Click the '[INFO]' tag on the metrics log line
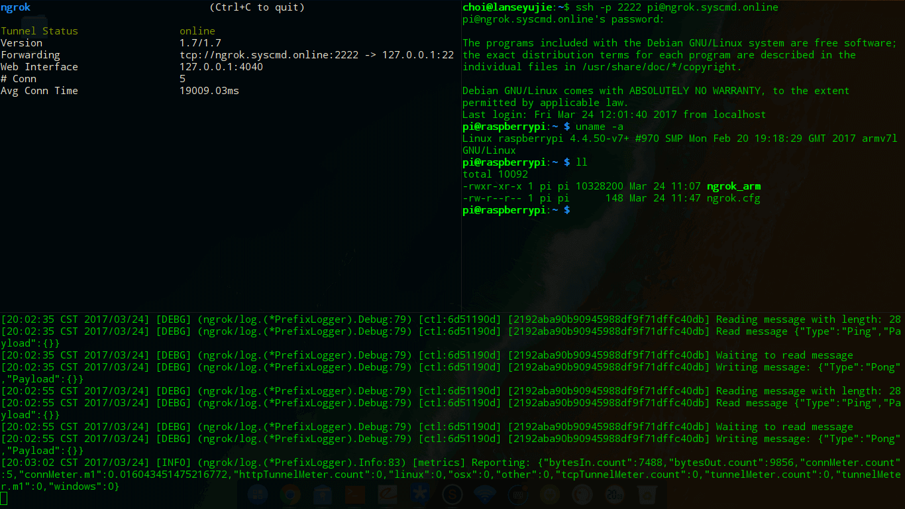The width and height of the screenshot is (905, 509). tap(174, 463)
